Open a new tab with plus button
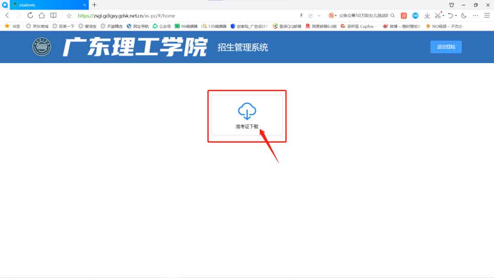Image resolution: width=494 pixels, height=278 pixels. coord(94,5)
